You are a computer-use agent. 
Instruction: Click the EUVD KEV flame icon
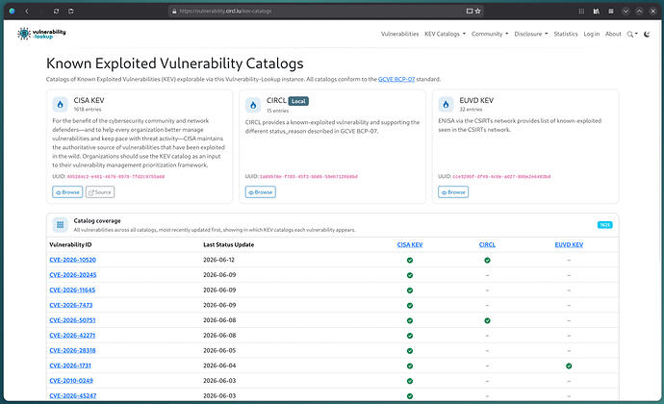coord(446,104)
